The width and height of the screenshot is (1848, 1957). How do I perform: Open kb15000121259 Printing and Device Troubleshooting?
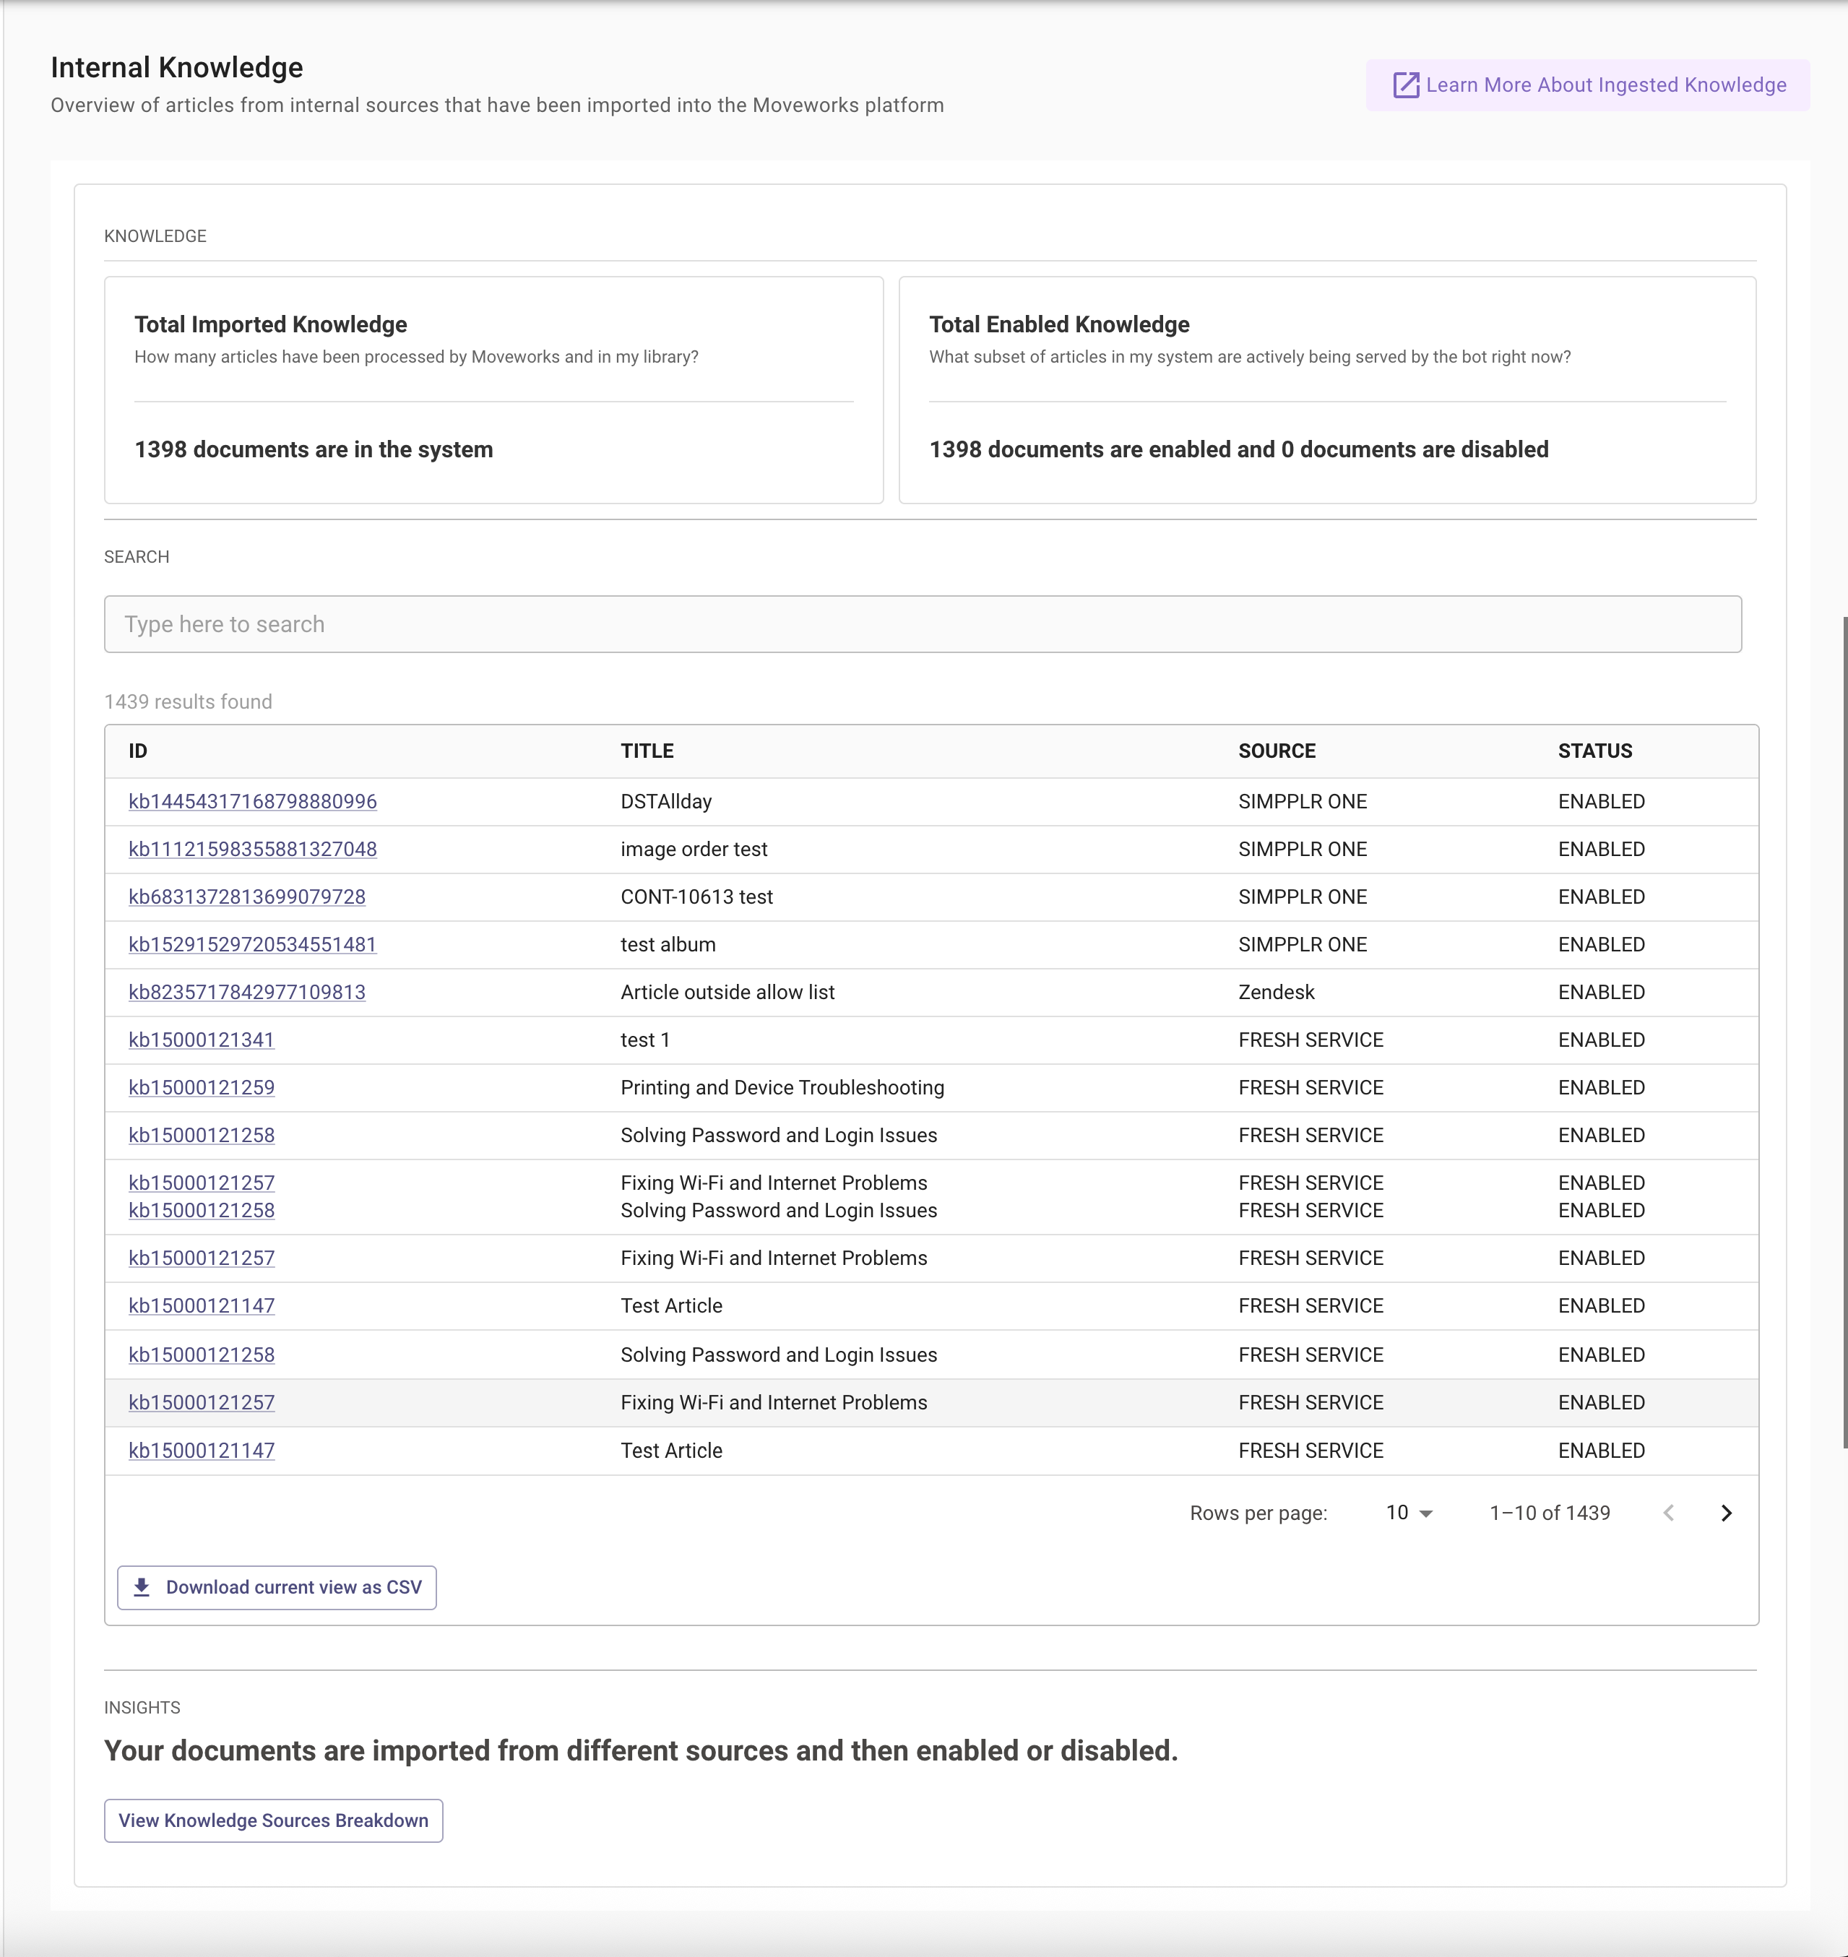[201, 1087]
